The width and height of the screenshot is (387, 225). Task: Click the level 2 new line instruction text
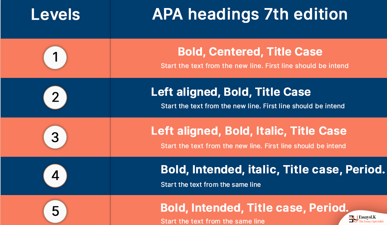point(253,106)
